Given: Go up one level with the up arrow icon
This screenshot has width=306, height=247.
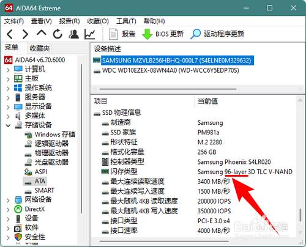Looking at the screenshot, I should [42, 33].
